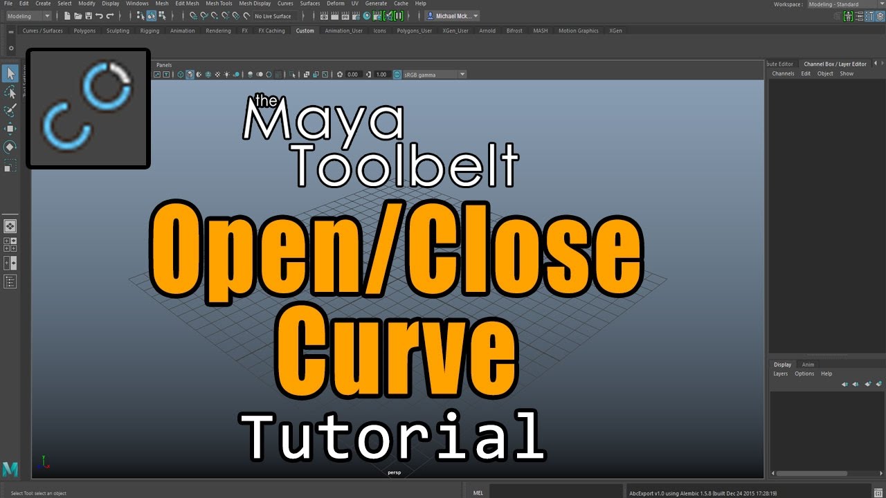Toggle HumanIK panel green figure icon
Viewport: 886px width, 498px height.
(x=848, y=16)
